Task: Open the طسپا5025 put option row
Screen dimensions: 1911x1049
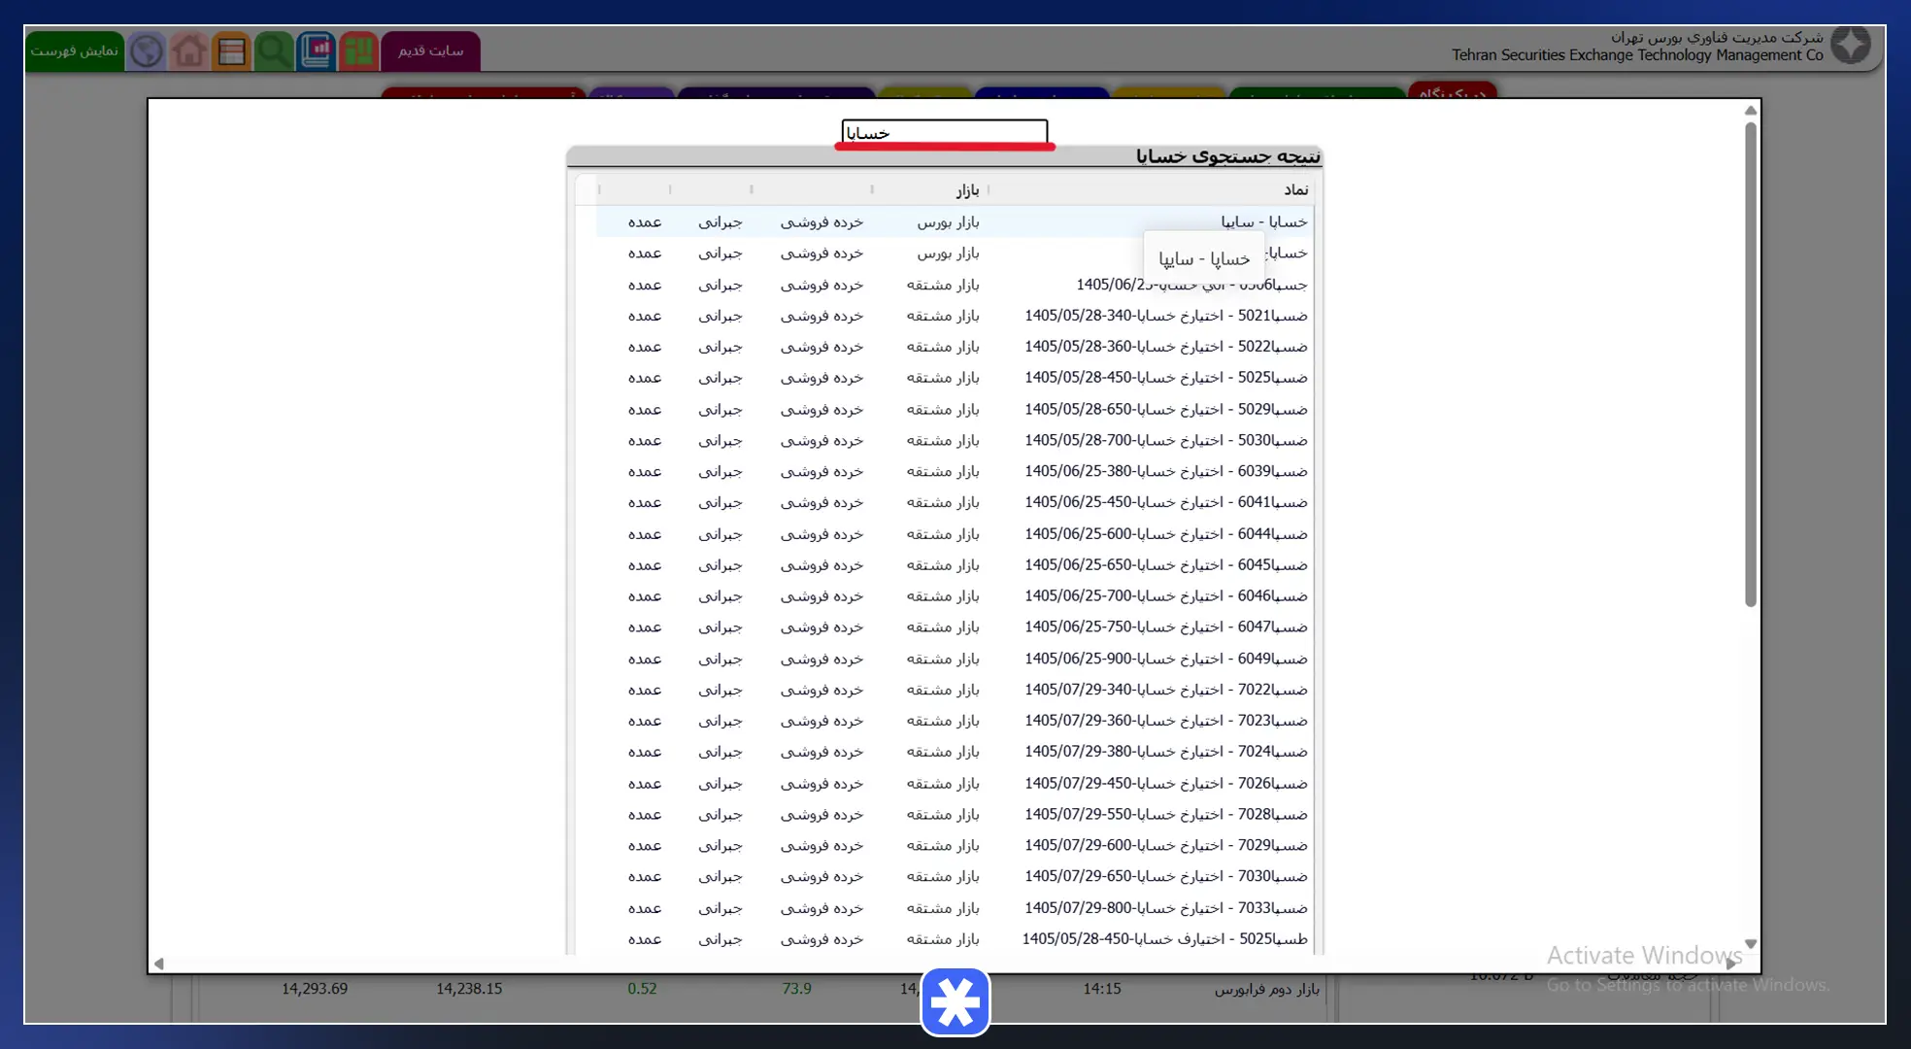Action: (1164, 939)
